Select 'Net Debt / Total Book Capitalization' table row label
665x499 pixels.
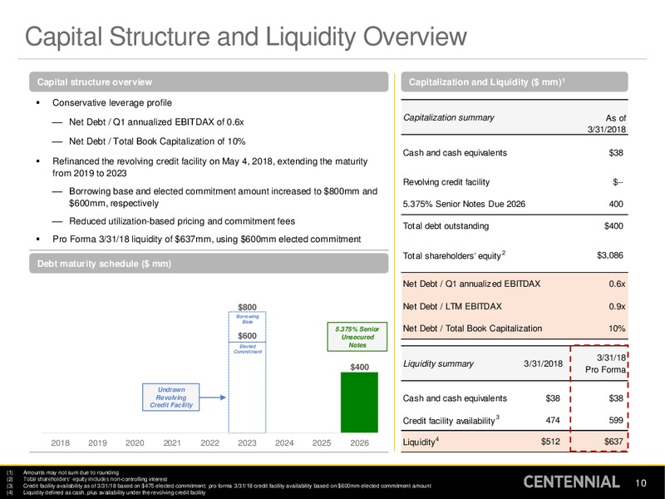472,329
